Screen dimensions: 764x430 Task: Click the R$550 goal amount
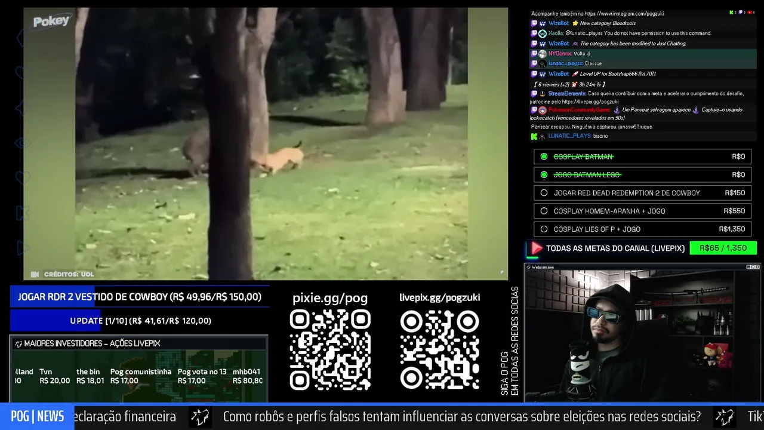[734, 211]
